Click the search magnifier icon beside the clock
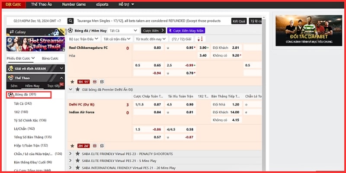This screenshot has height=173, width=346. (x=70, y=21)
